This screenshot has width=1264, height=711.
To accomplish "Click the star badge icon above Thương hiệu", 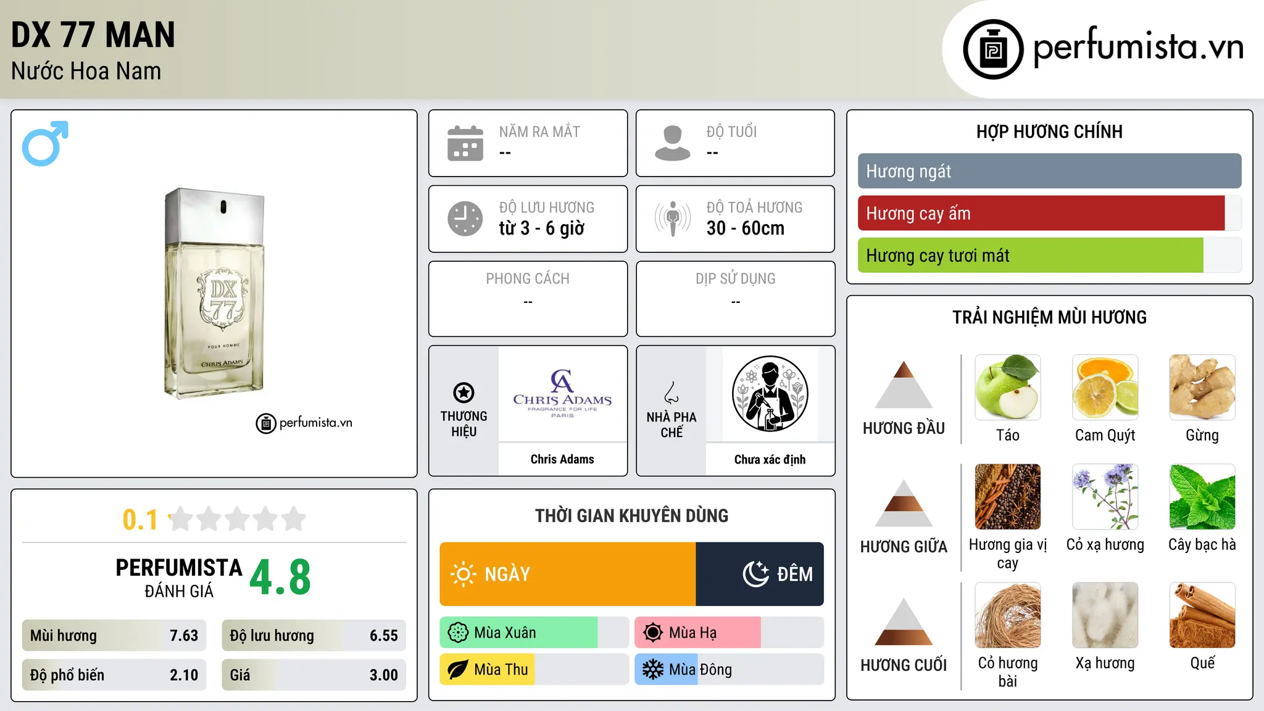I will pos(464,393).
